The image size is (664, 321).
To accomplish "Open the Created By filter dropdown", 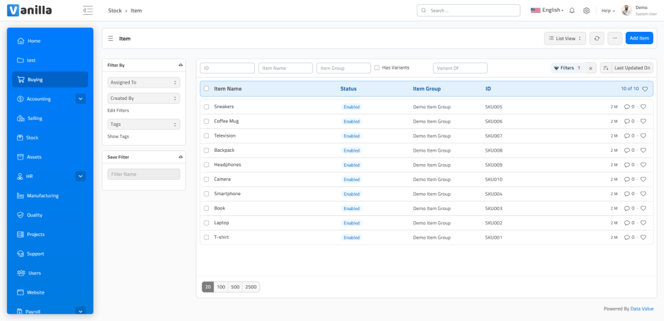I will pyautogui.click(x=143, y=99).
